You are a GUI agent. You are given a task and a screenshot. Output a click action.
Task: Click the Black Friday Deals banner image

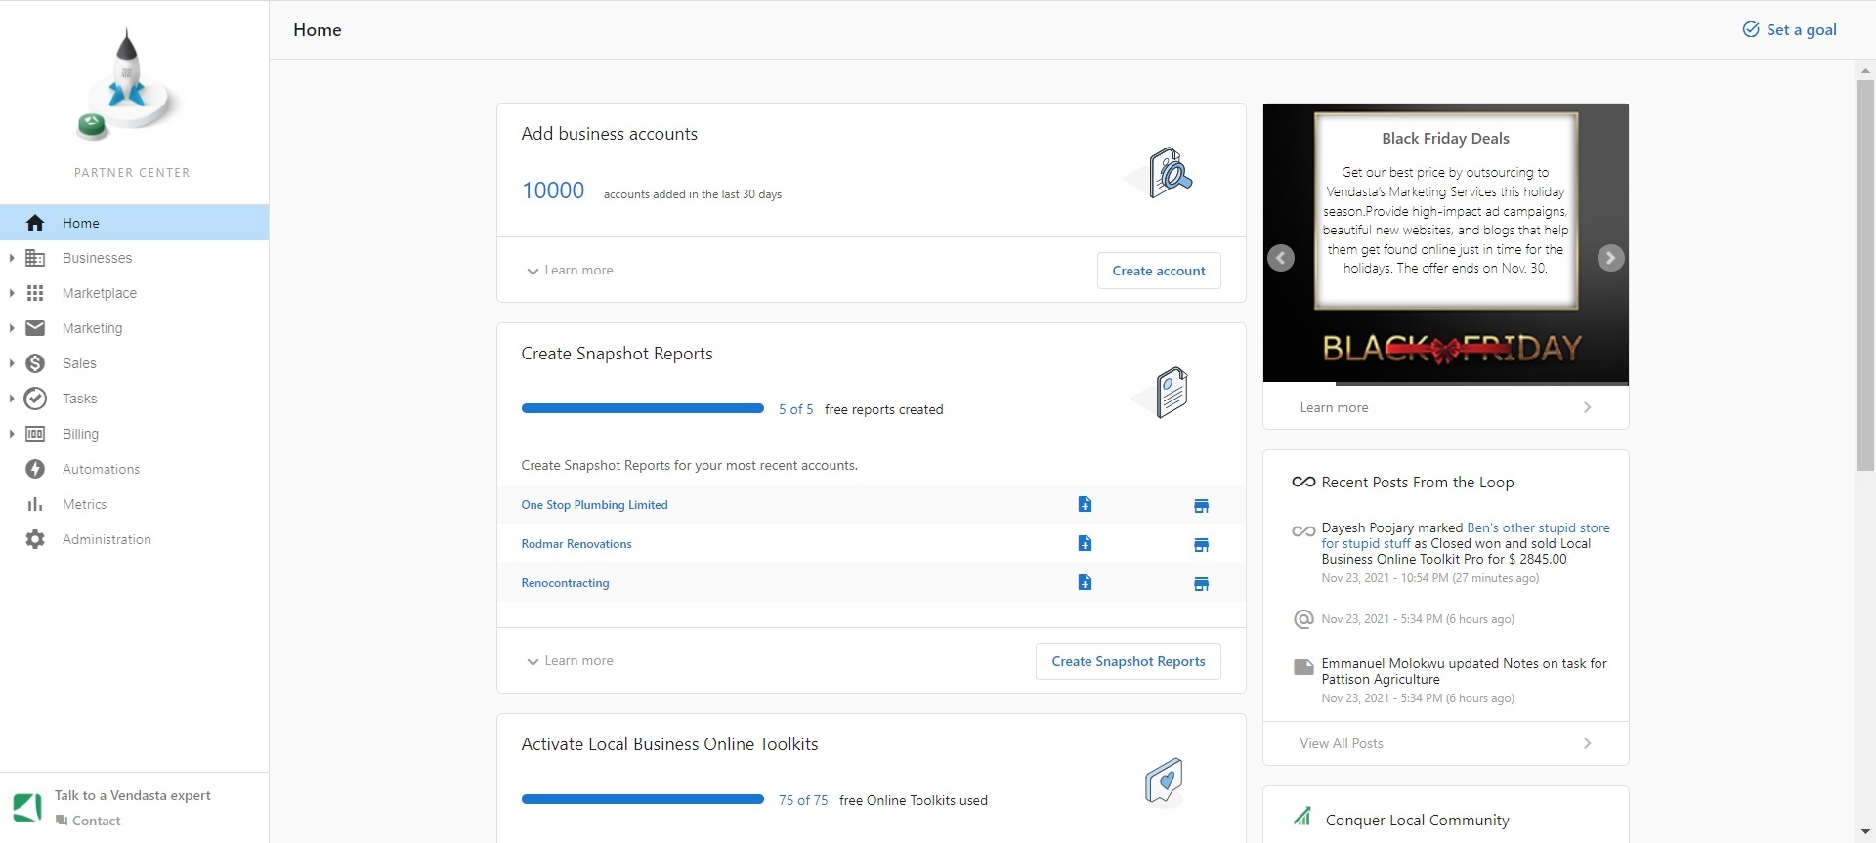coord(1445,242)
